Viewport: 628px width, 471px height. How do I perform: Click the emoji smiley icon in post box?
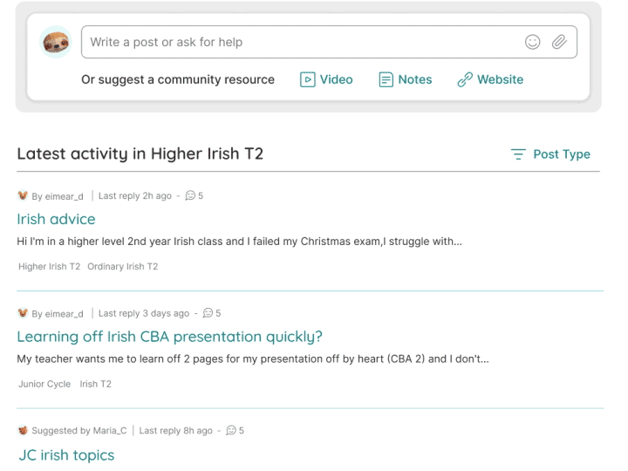532,42
